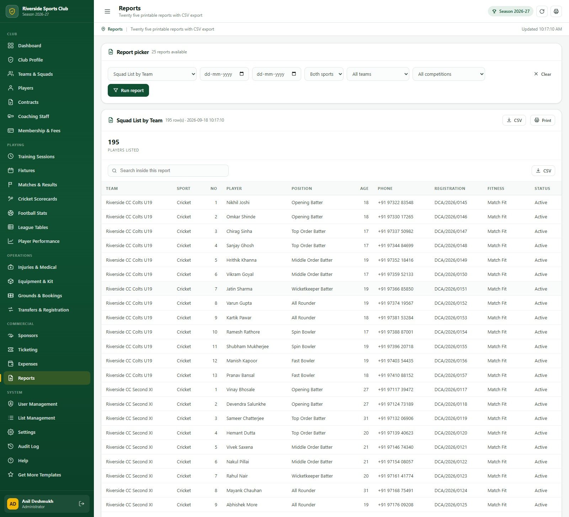
Task: Click the Season 2026-27 badge
Action: point(511,11)
